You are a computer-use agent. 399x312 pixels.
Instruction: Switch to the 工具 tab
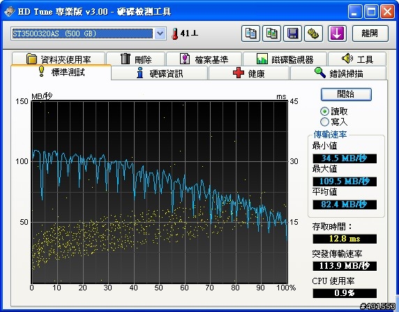[357, 59]
